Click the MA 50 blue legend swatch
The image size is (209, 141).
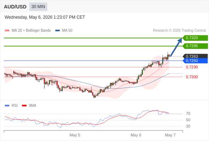(x=57, y=31)
